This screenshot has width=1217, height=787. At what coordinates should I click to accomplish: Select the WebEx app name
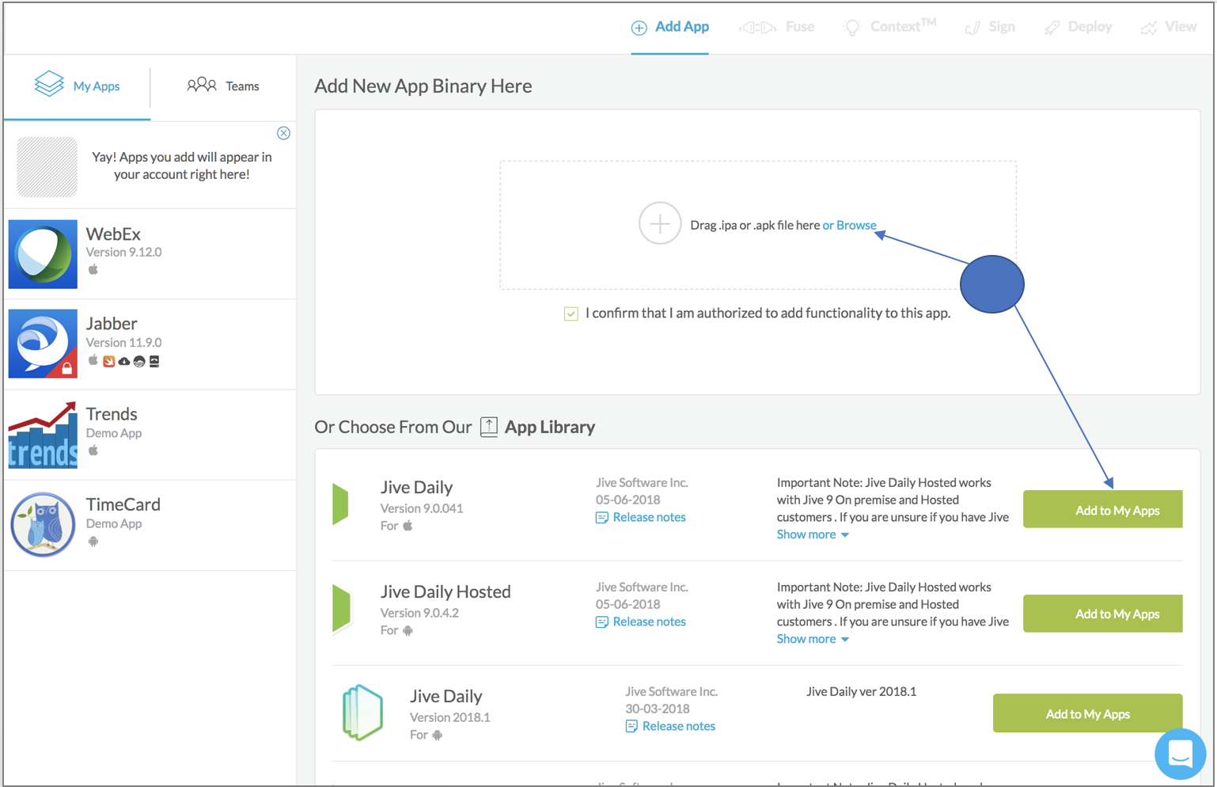[113, 234]
